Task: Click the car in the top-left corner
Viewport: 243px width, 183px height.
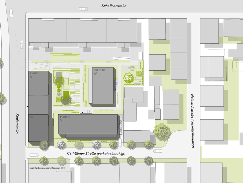Action: (x=11, y=13)
